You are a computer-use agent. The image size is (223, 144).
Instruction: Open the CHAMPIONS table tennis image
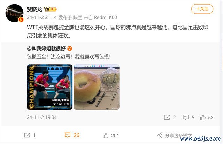click(49, 87)
